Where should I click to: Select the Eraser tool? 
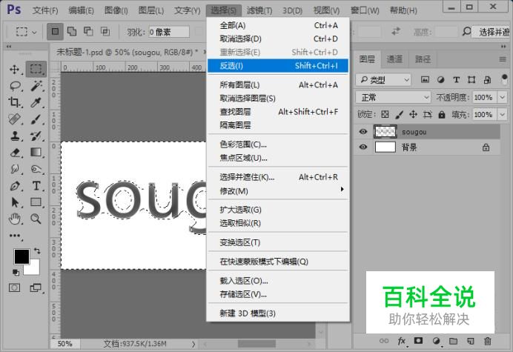point(14,153)
